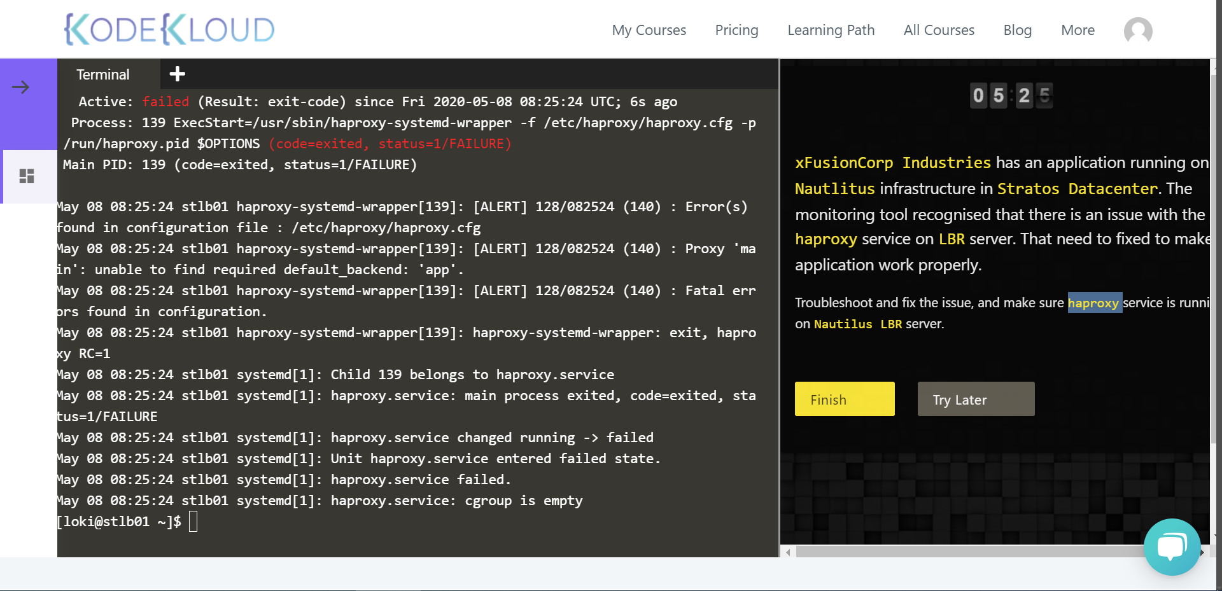Image resolution: width=1222 pixels, height=591 pixels.
Task: Click the 'Unit haproxy.service entered failed state.' line
Action: 358,459
